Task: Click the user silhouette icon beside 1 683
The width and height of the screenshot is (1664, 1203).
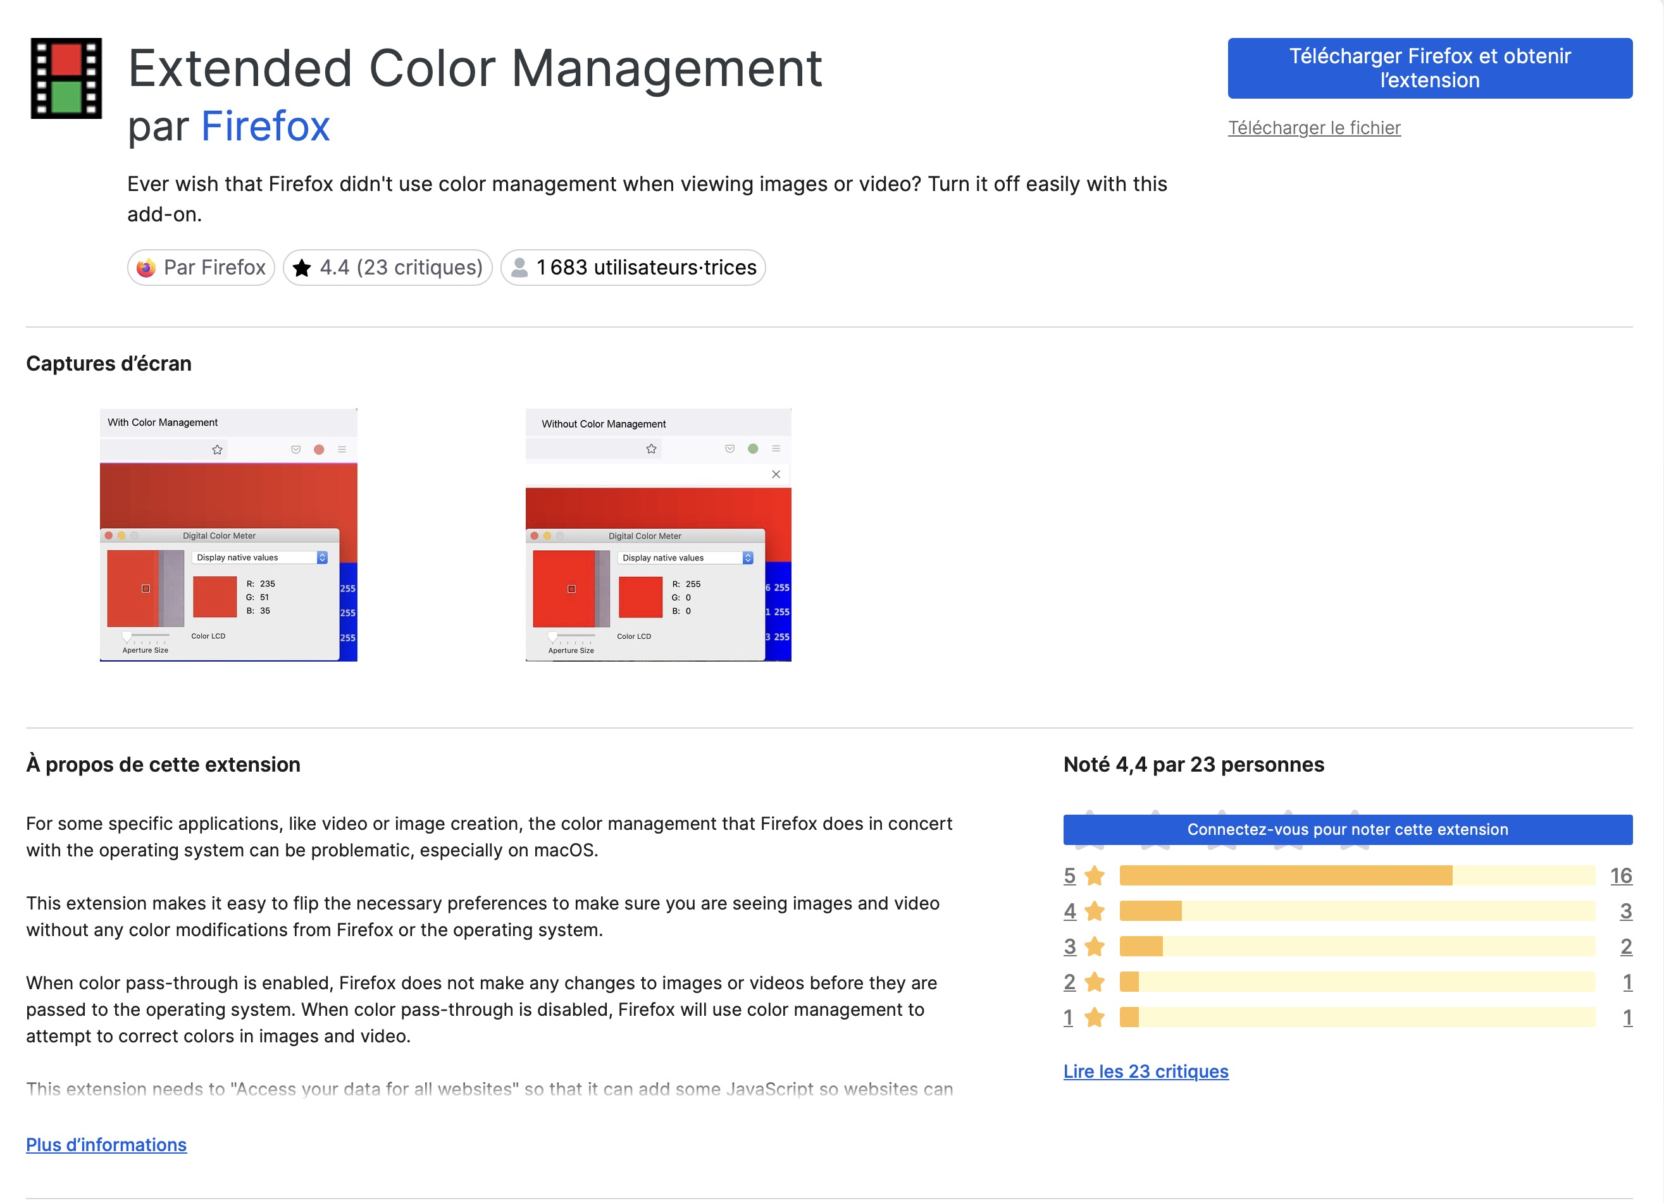Action: (519, 268)
